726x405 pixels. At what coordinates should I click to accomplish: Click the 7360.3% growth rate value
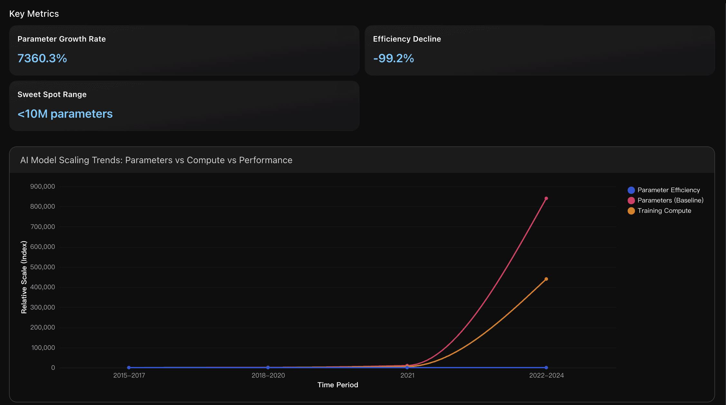coord(42,58)
